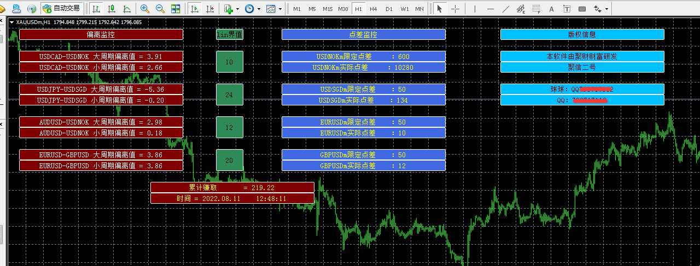
Task: Click the arrows objects icon
Action: click(x=598, y=9)
